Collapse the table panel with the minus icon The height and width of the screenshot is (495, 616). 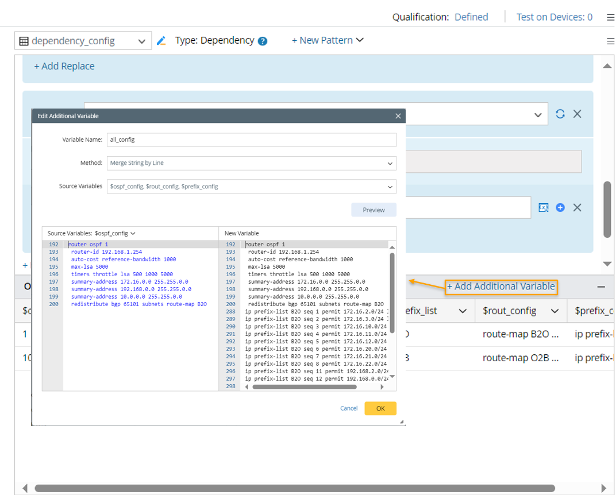click(x=601, y=286)
